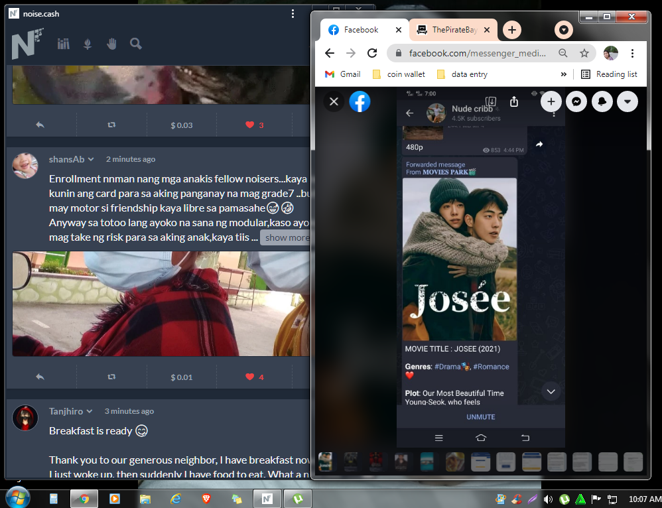Open the noise.cash kebab menu
Viewport: 662px width, 508px height.
(293, 13)
